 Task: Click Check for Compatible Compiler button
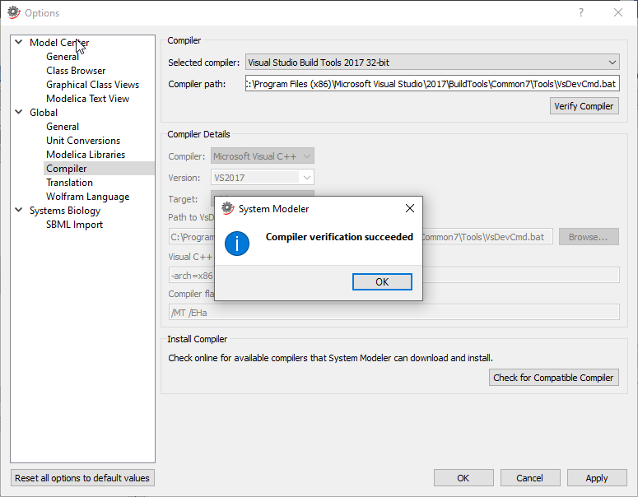(553, 378)
